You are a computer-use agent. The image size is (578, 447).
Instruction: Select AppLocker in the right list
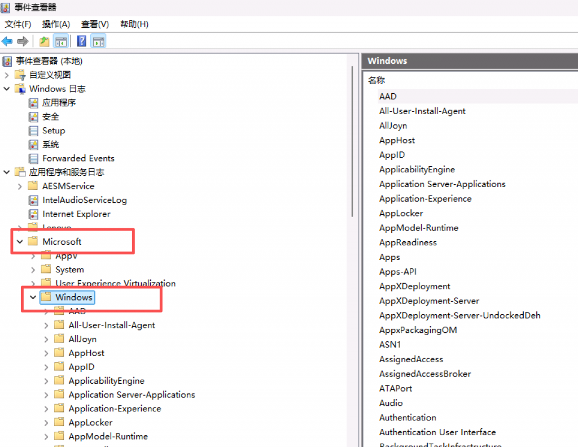click(x=401, y=213)
